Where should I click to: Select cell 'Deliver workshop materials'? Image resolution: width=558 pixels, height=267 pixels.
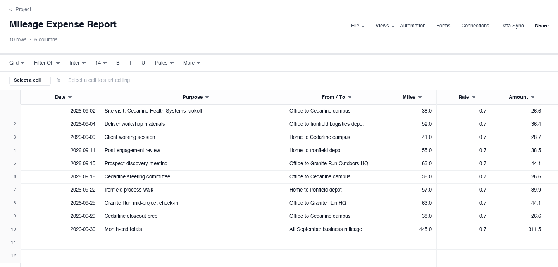(x=193, y=125)
